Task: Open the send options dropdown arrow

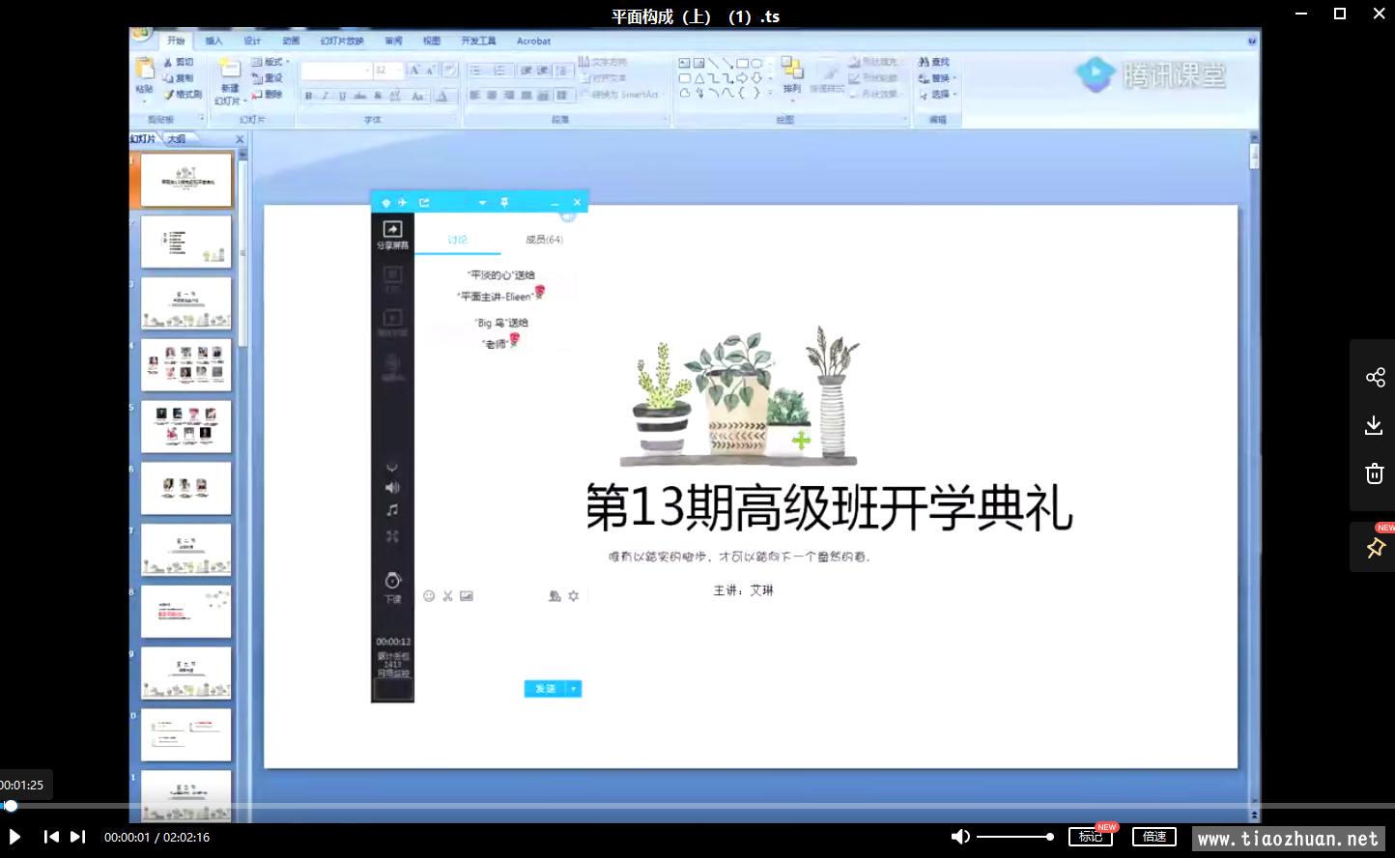Action: click(574, 689)
